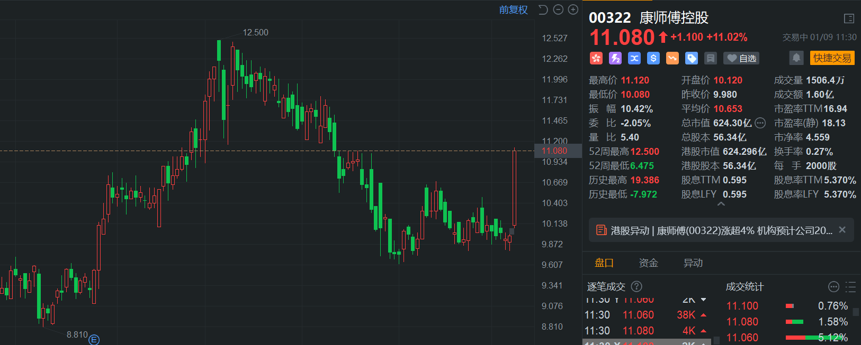Click the purple lightning level-2 icon
Image resolution: width=861 pixels, height=345 pixels.
(x=615, y=58)
